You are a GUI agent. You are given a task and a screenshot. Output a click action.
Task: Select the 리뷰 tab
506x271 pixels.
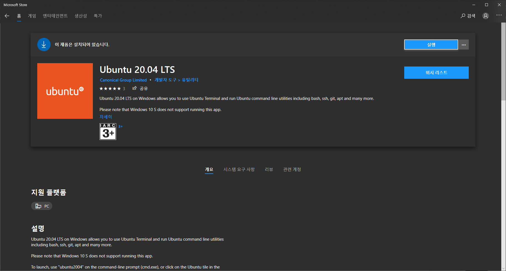[x=269, y=169]
